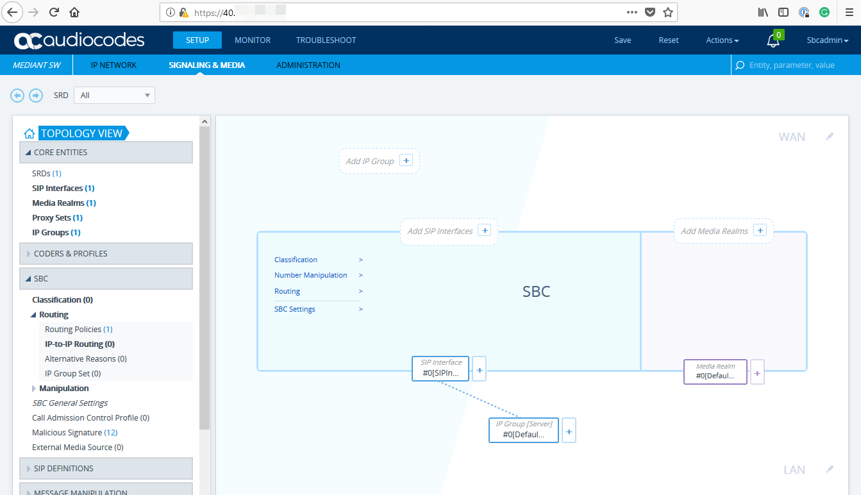Go back with browser back arrow
Viewport: 861px width, 495px height.
[x=13, y=12]
